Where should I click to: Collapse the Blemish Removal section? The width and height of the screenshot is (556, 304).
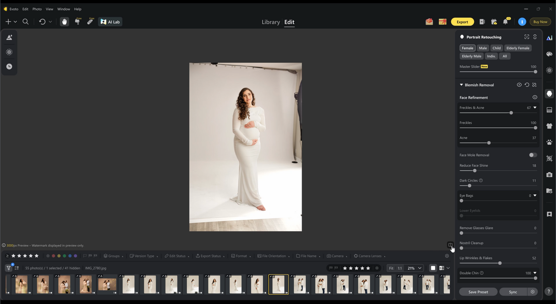(461, 85)
